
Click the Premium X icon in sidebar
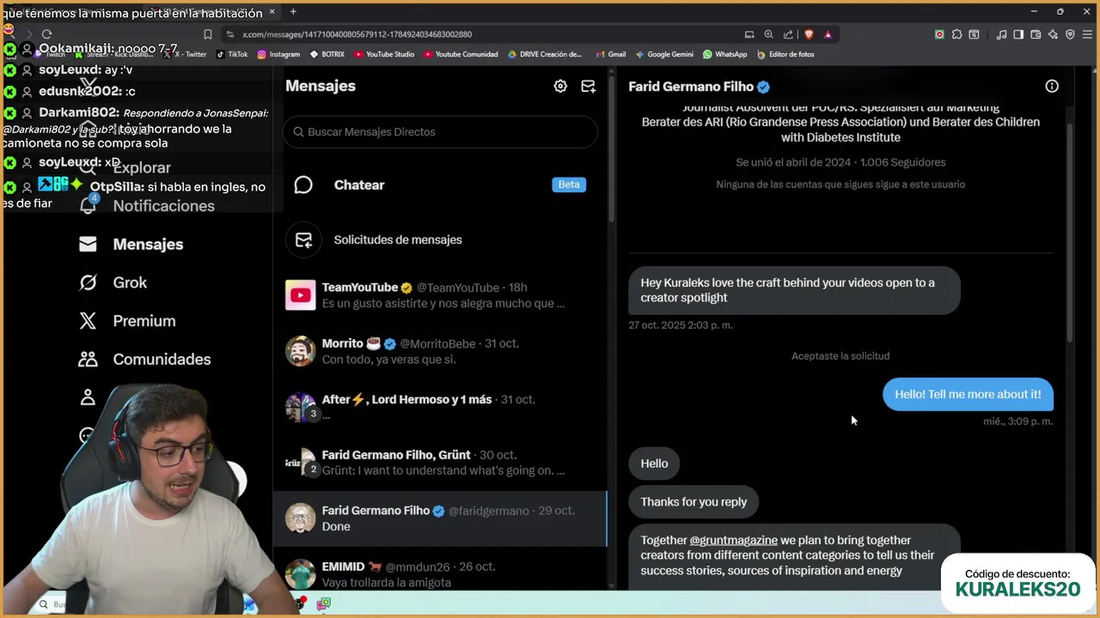[88, 321]
